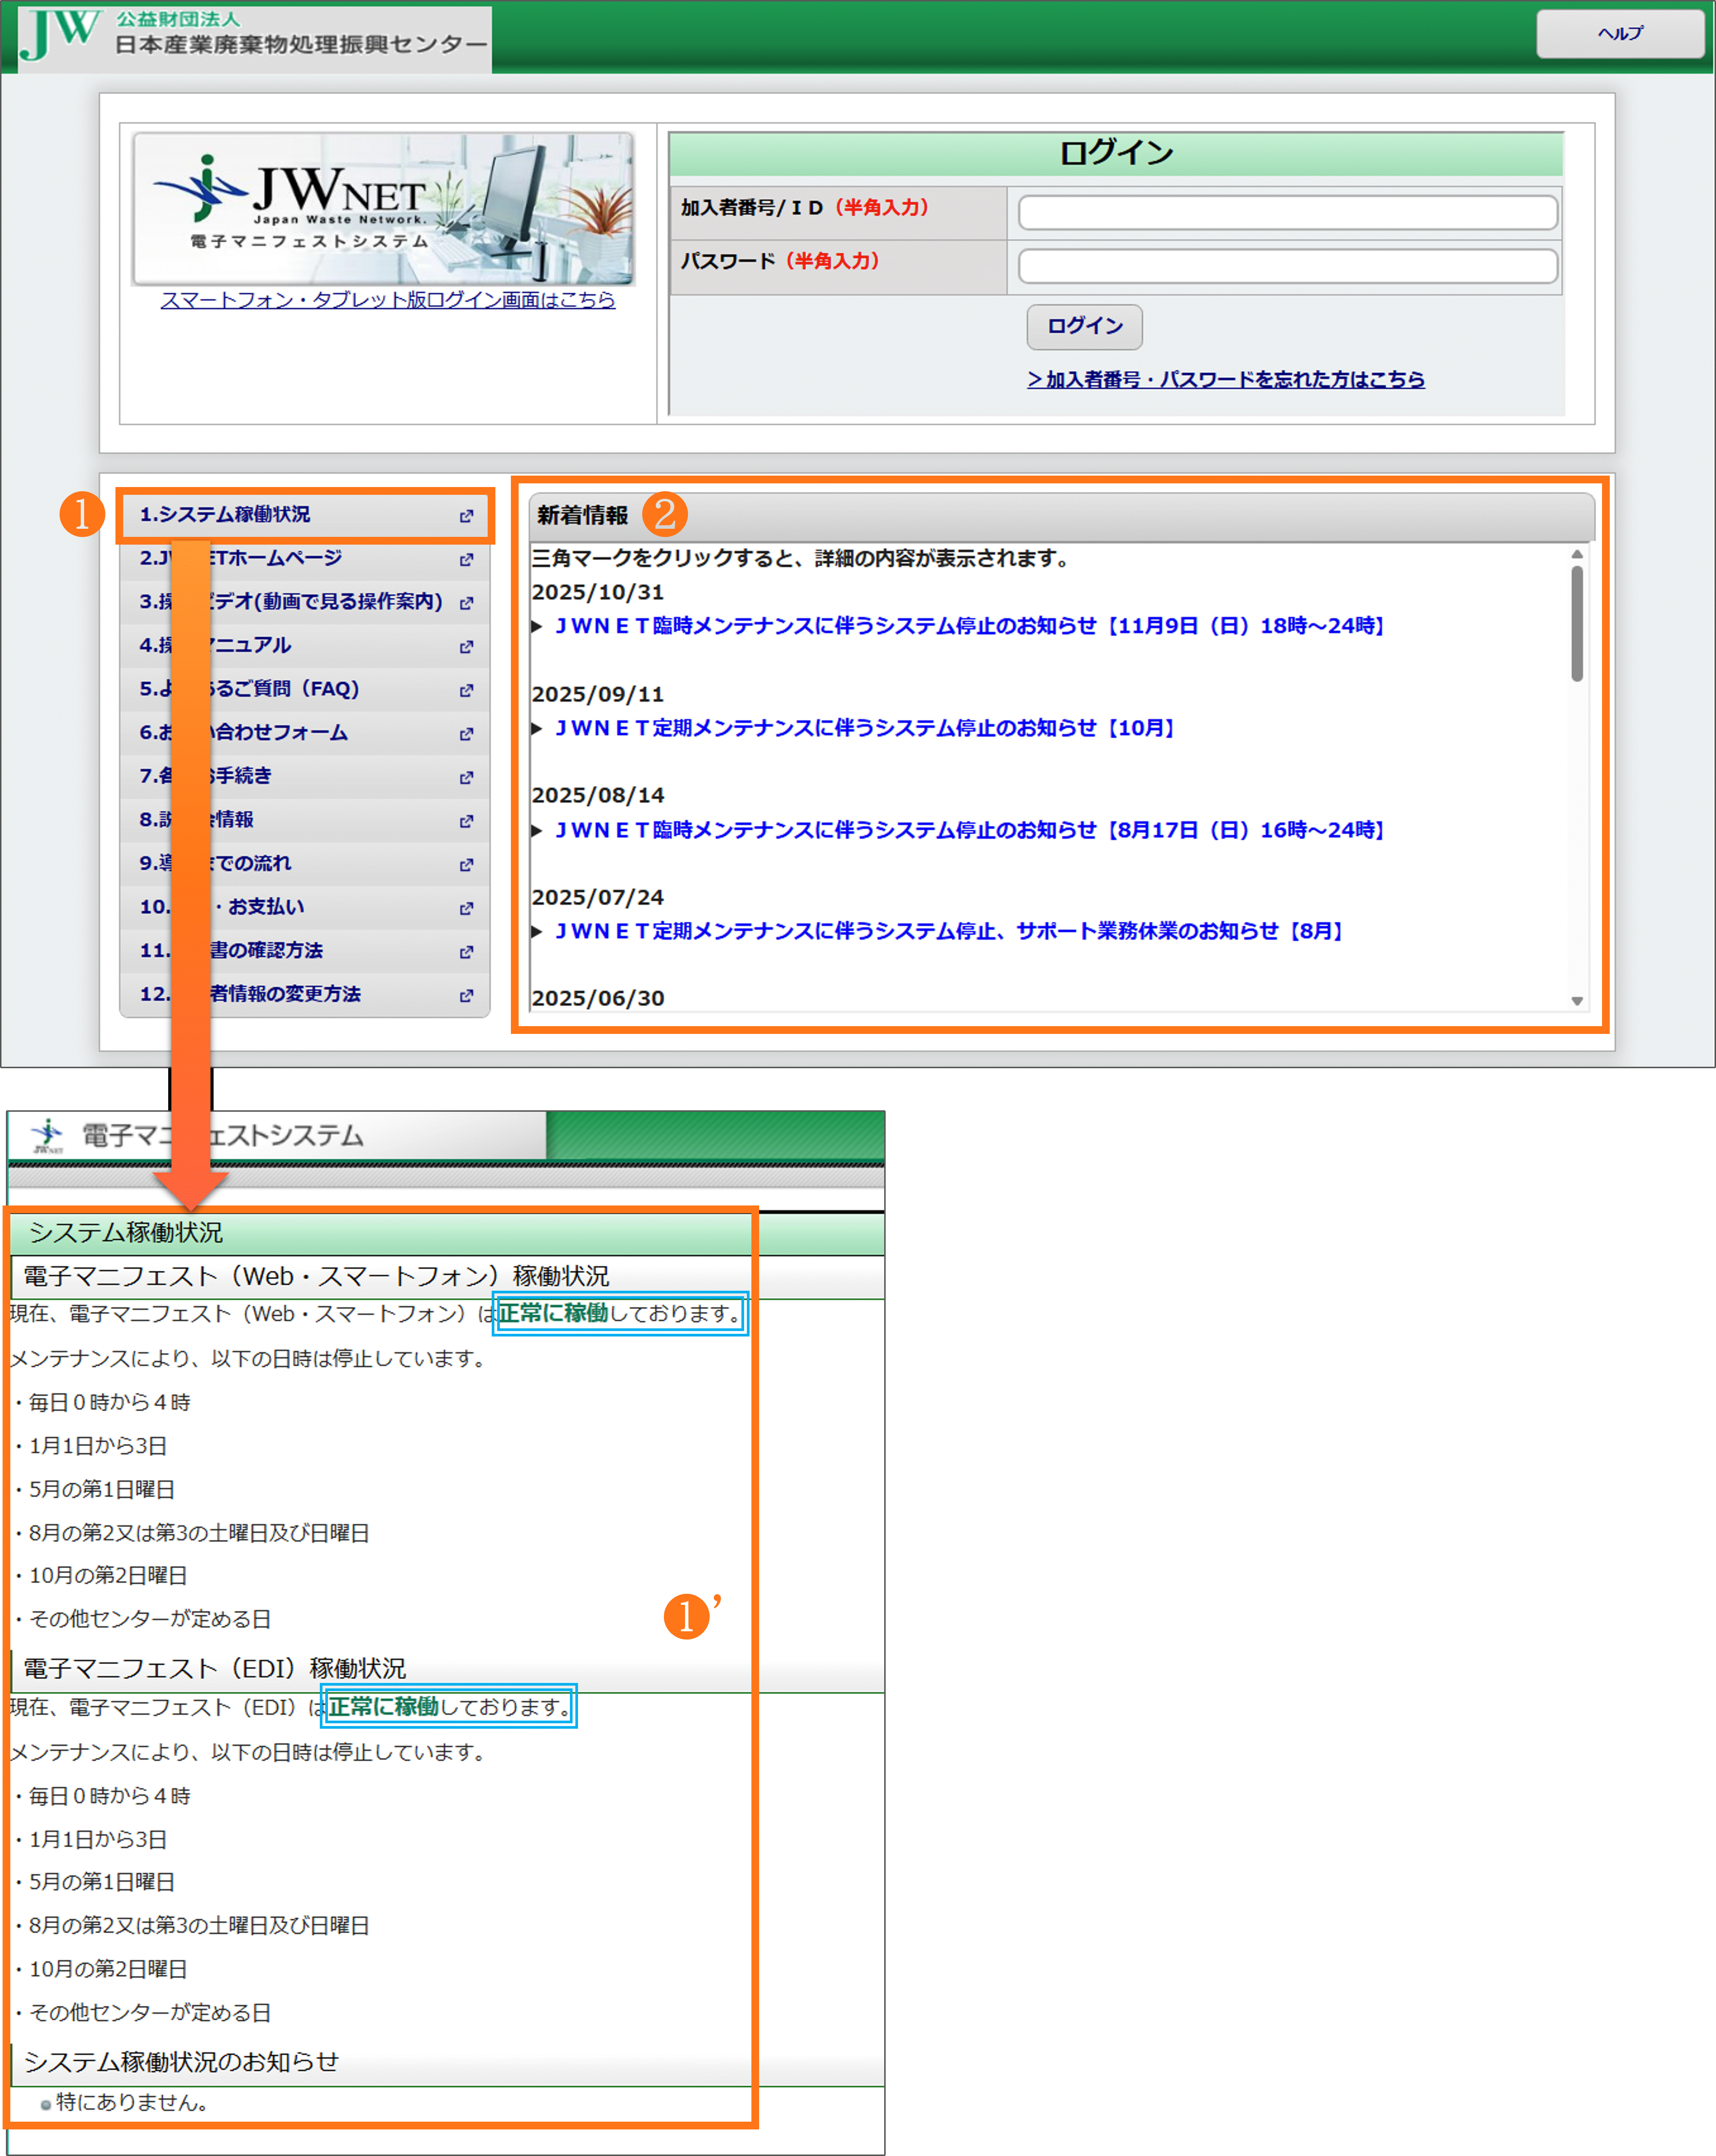
Task: Click the JWNET logo banner image
Action: click(384, 209)
